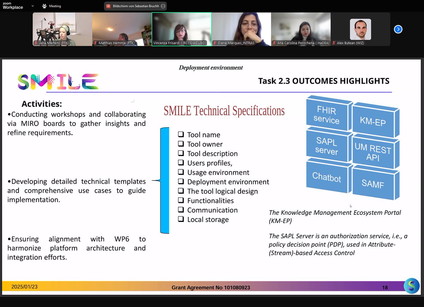Click the UM REST API block
Screen dimensions: 424x307
[377, 152]
